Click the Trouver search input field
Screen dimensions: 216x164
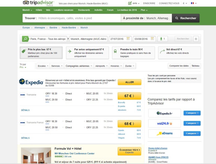pos(72,18)
